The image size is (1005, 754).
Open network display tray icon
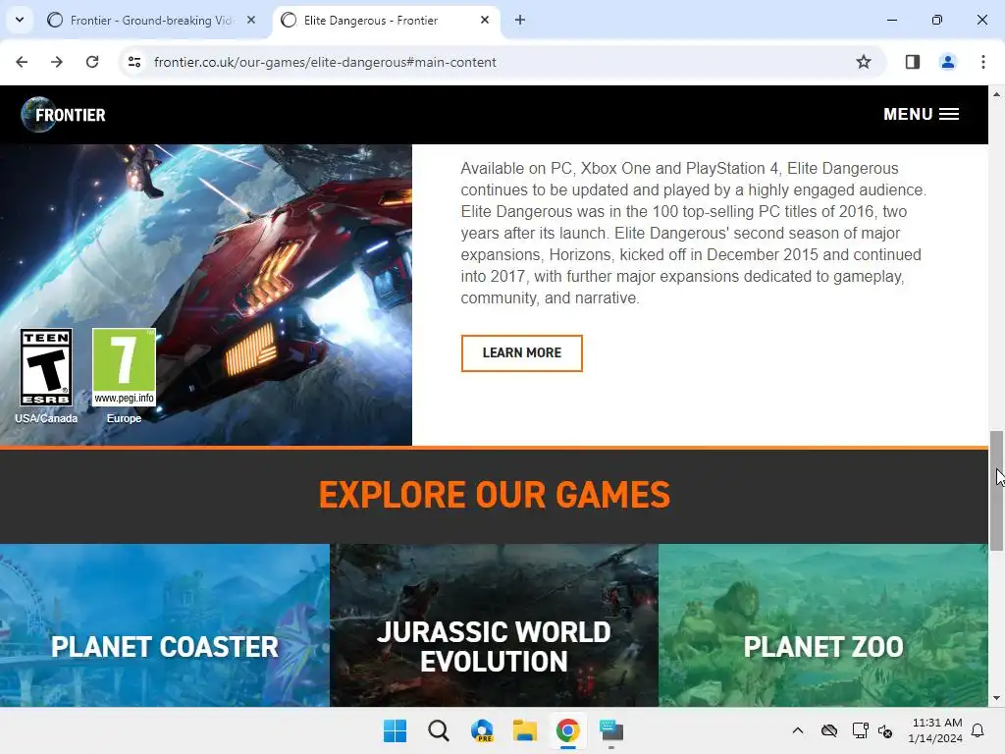click(x=860, y=730)
